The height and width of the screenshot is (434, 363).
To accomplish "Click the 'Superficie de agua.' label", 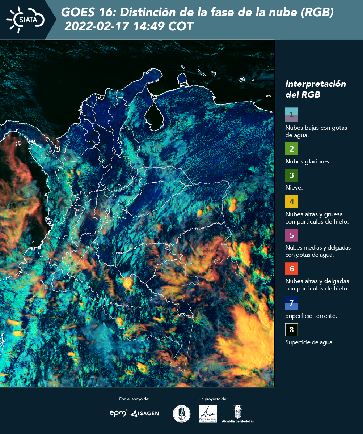I will tap(309, 342).
